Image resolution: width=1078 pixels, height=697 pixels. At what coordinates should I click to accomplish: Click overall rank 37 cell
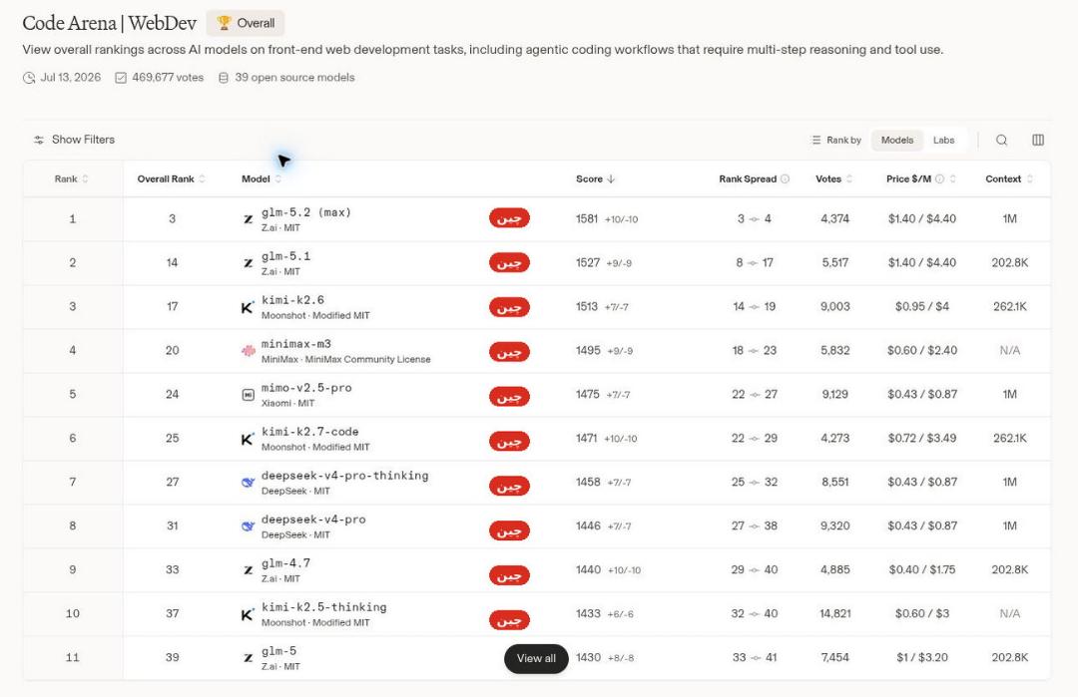(172, 614)
